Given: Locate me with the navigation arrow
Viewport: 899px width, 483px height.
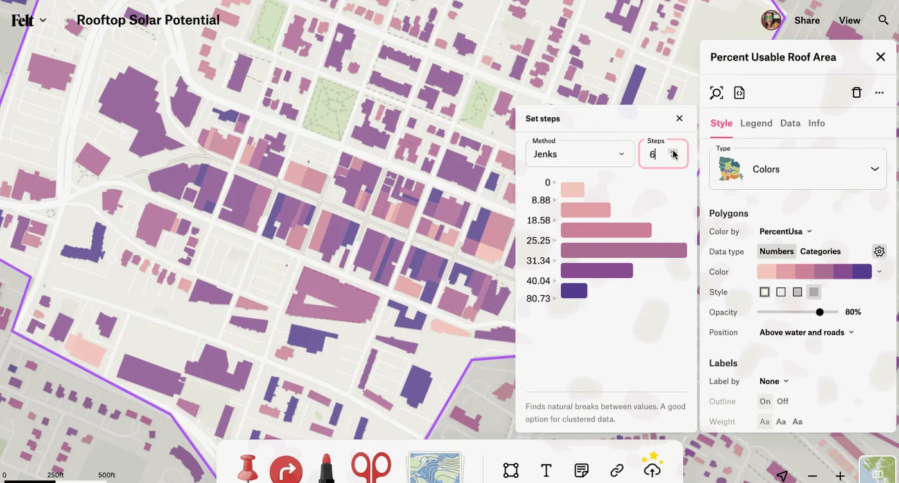Looking at the screenshot, I should 782,476.
